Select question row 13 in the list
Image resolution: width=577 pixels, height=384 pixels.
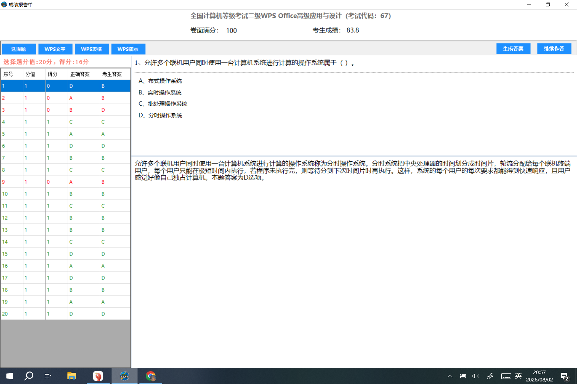pos(65,230)
